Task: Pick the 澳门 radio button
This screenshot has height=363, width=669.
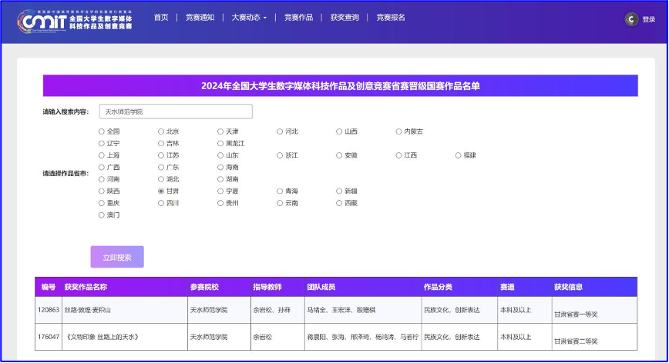Action: (102, 215)
